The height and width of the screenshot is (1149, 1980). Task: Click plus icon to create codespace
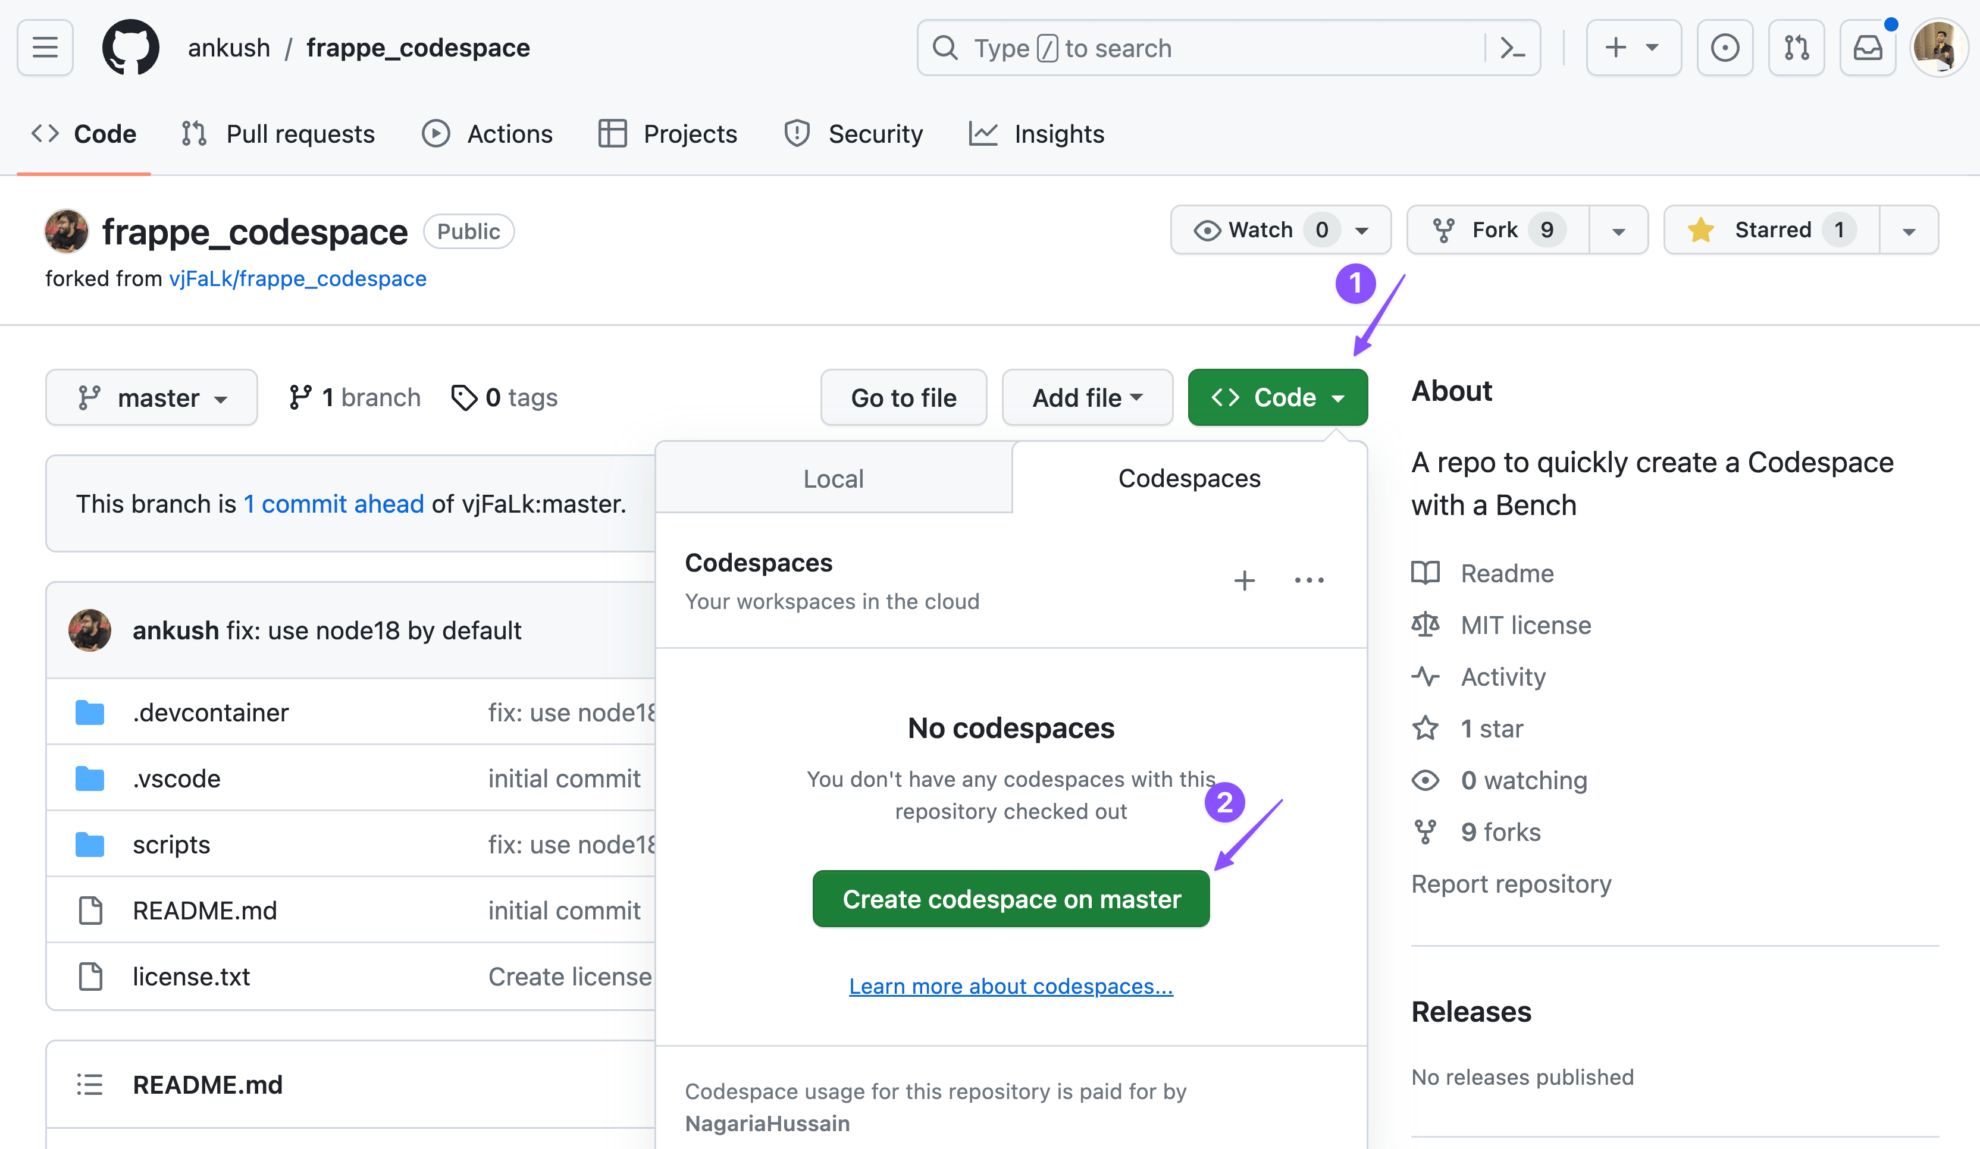pyautogui.click(x=1244, y=581)
